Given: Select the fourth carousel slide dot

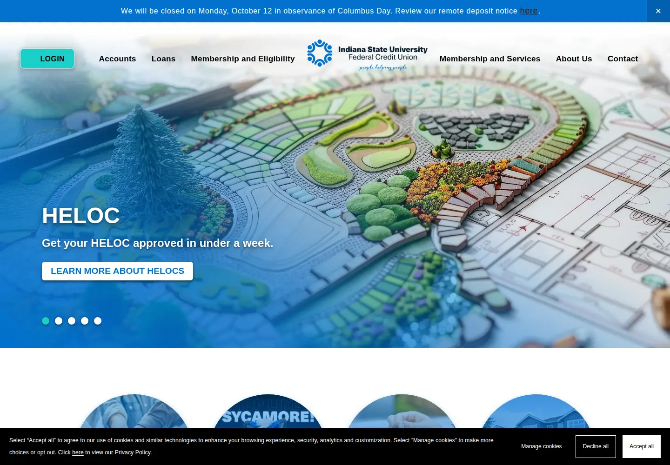Looking at the screenshot, I should coord(85,321).
